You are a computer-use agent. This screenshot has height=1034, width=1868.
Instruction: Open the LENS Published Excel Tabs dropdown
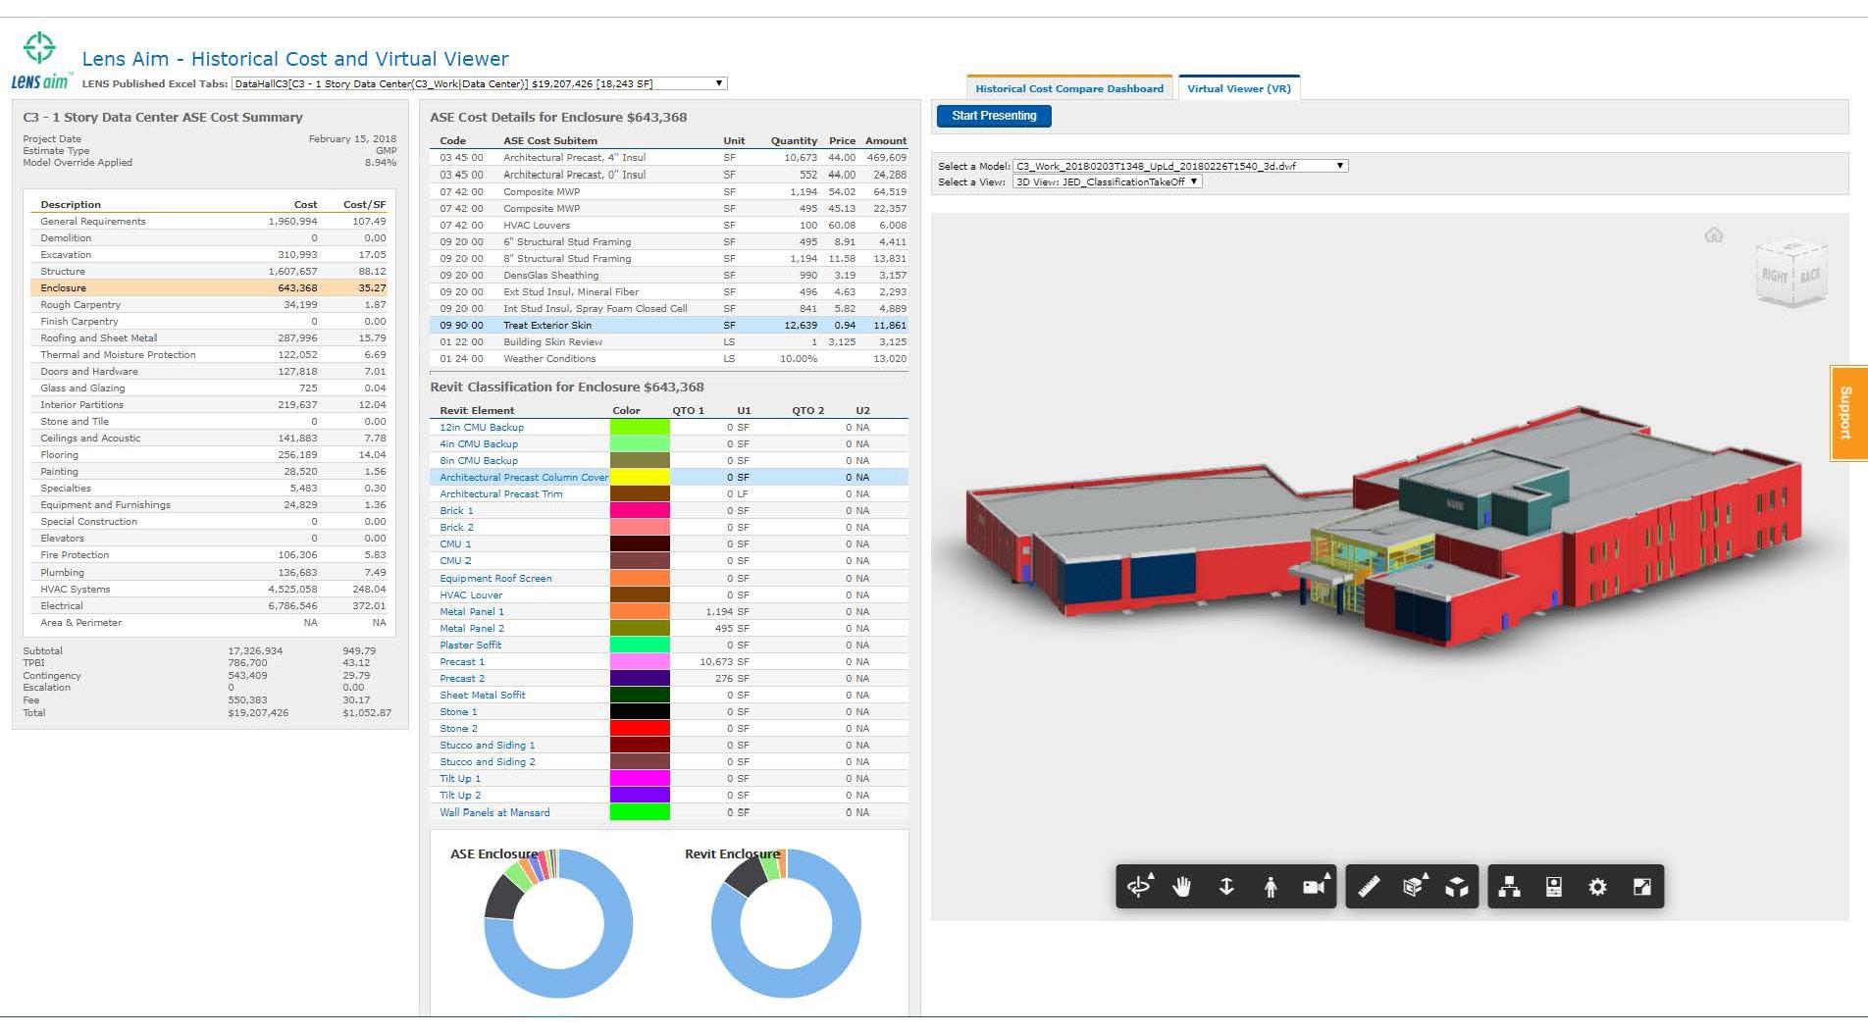tap(480, 83)
